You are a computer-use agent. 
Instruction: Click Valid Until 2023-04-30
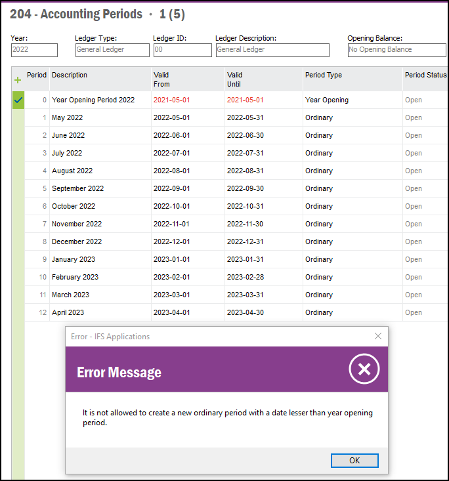click(x=246, y=312)
